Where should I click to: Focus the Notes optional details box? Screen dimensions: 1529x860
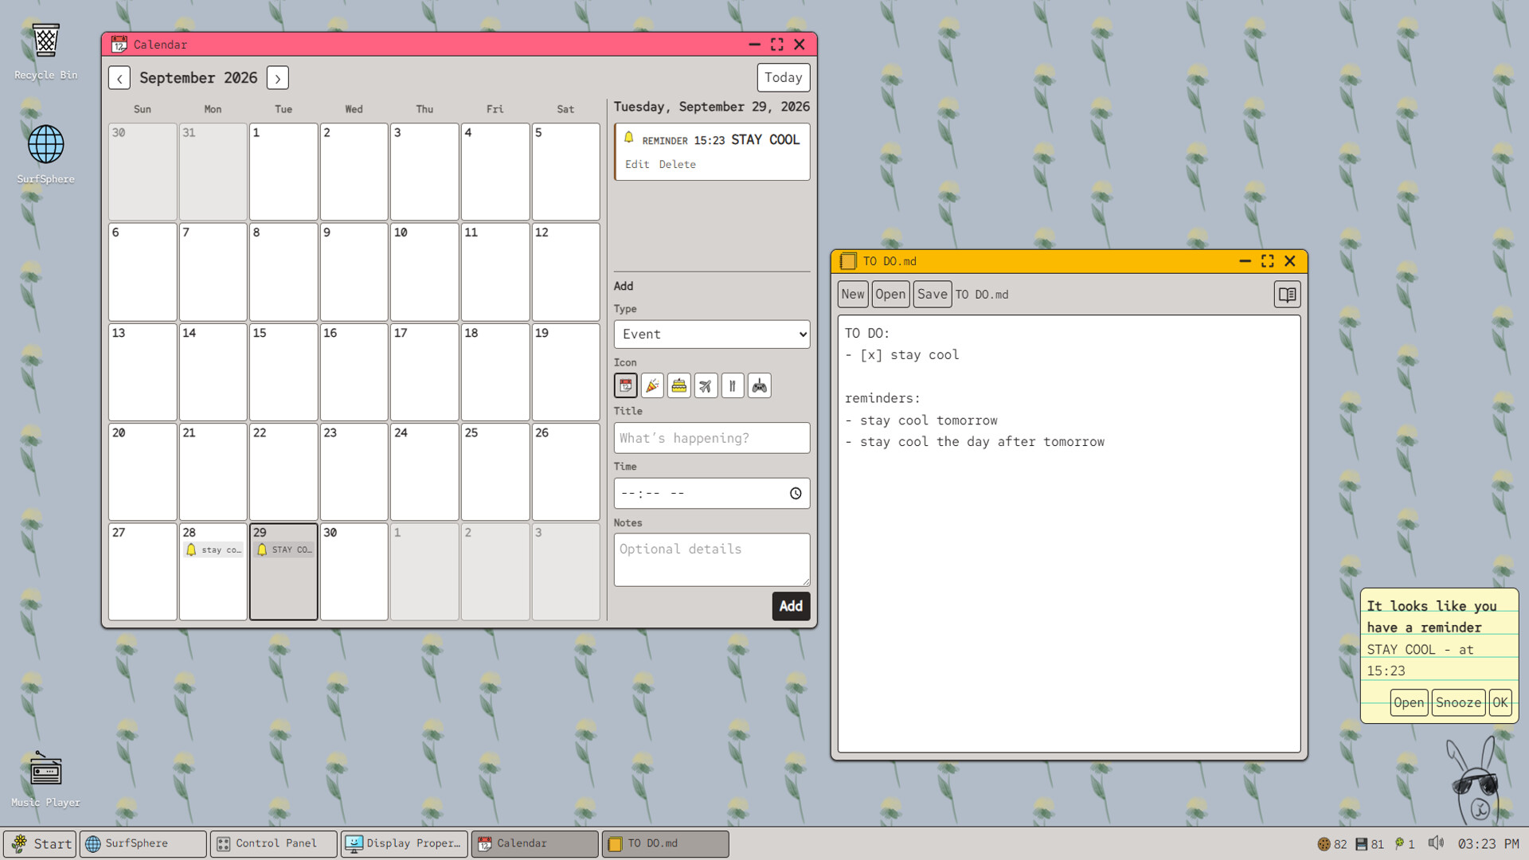pos(712,560)
